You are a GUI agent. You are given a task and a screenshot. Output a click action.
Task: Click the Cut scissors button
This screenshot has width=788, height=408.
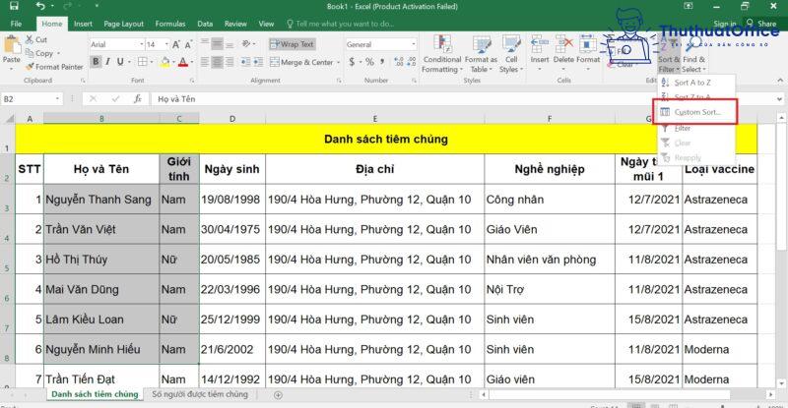point(36,39)
